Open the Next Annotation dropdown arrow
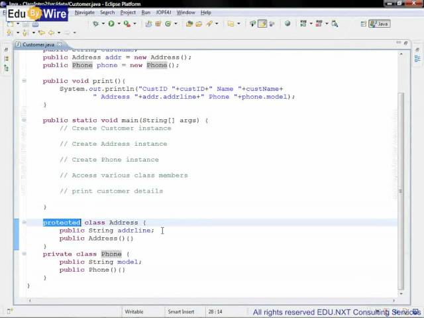Image resolution: width=424 pixels, height=318 pixels. click(18, 32)
